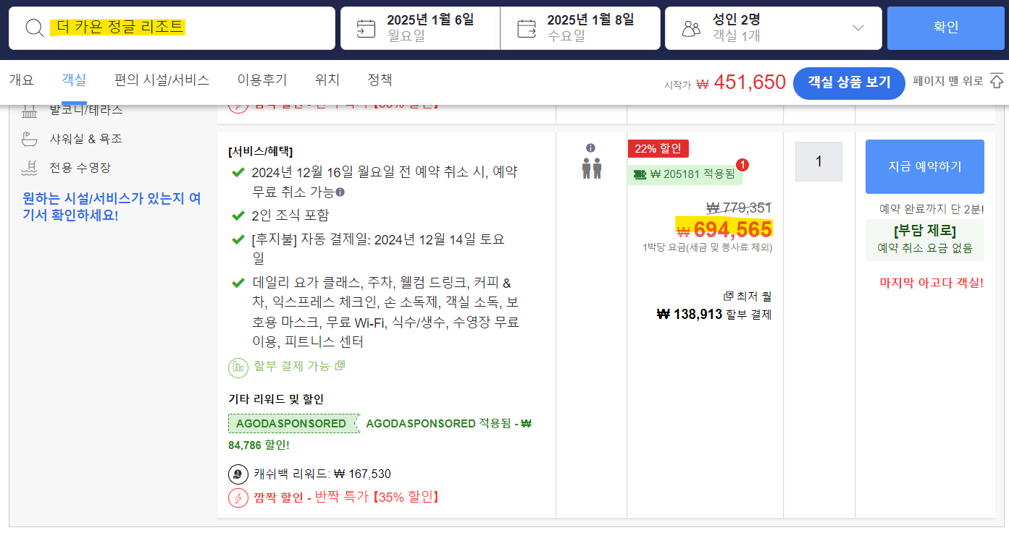The width and height of the screenshot is (1009, 533).
Task: Click the 최저 월 할부 결제 popup icon
Action: [x=729, y=297]
